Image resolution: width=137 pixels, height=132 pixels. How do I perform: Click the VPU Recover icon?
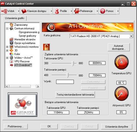(x=11, y=61)
